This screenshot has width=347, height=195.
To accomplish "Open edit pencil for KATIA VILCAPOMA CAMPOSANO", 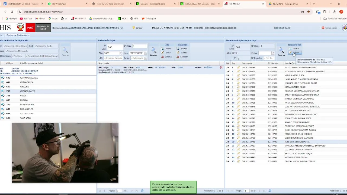I will click(238, 103).
